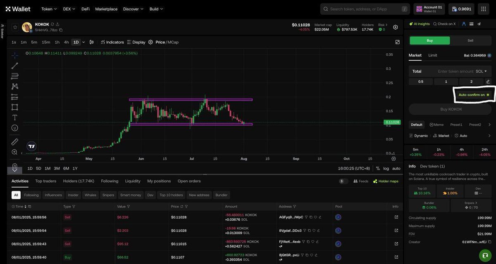This screenshot has width=496, height=264.
Task: Filter activities by Whales
Action: (91, 195)
